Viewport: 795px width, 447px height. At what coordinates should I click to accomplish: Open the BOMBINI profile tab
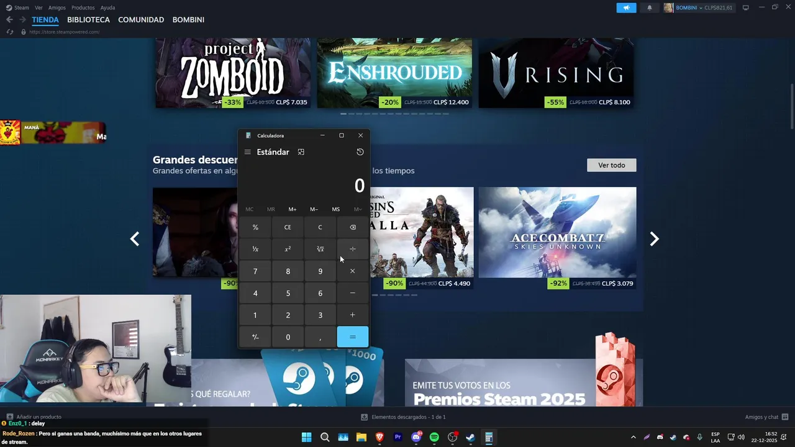188,20
